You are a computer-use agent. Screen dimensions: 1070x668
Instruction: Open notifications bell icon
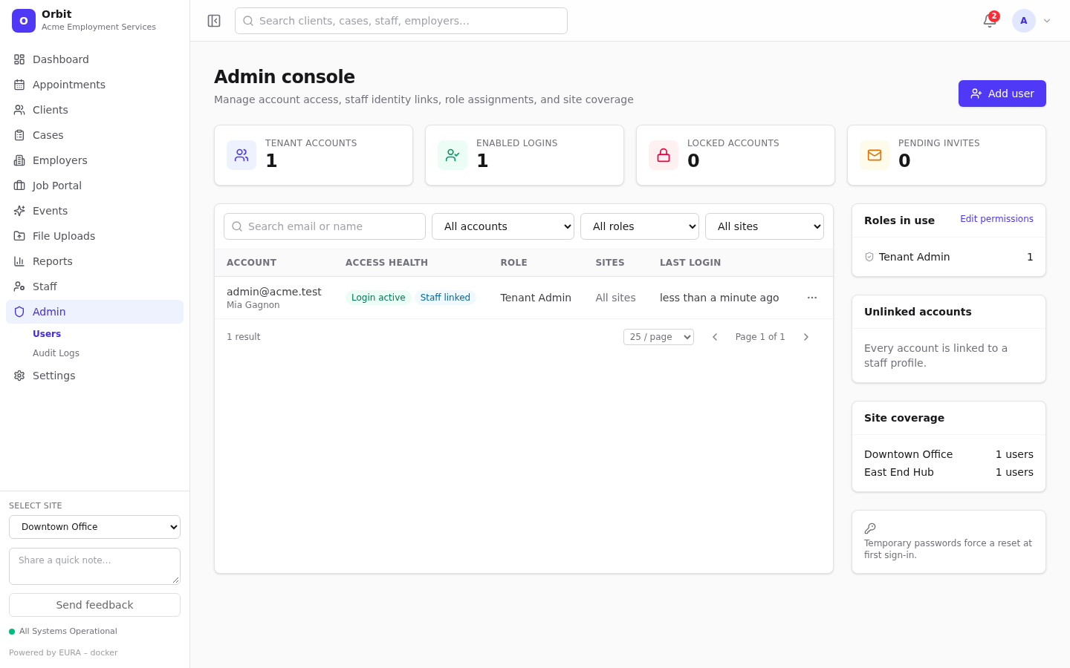coord(990,21)
